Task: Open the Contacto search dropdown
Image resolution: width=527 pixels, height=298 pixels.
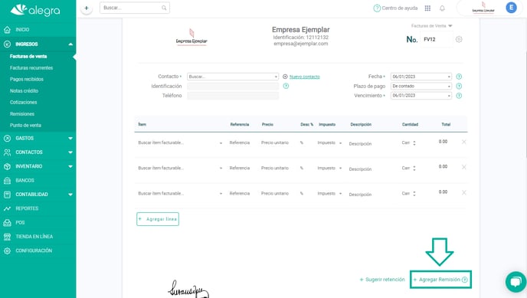Action: [233, 77]
